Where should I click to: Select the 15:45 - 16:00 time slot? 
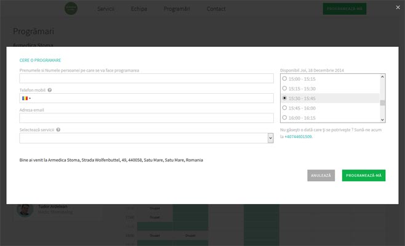pos(284,108)
